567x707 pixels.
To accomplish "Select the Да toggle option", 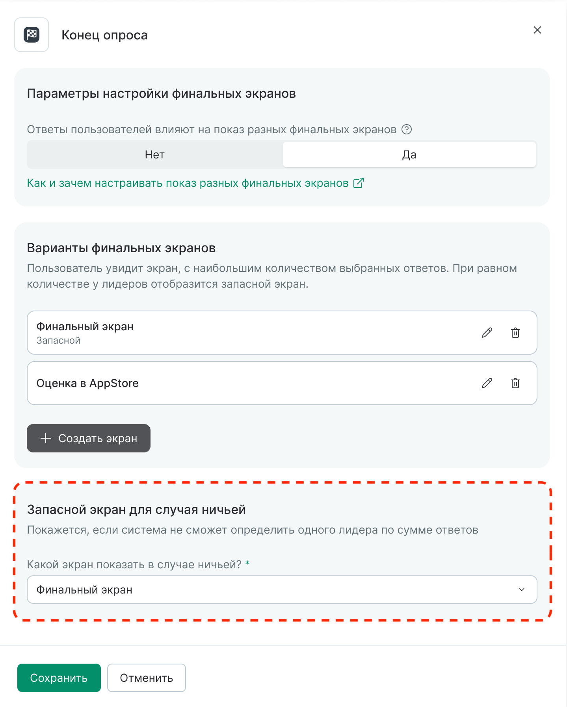I will click(409, 154).
